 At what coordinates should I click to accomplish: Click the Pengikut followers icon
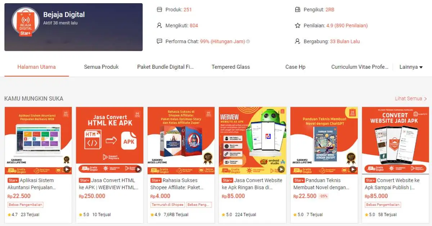click(297, 10)
